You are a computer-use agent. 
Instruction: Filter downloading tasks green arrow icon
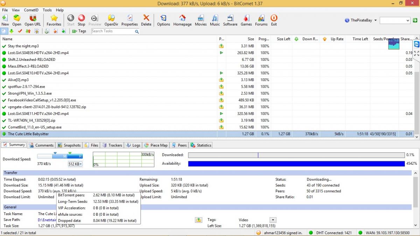12,31
